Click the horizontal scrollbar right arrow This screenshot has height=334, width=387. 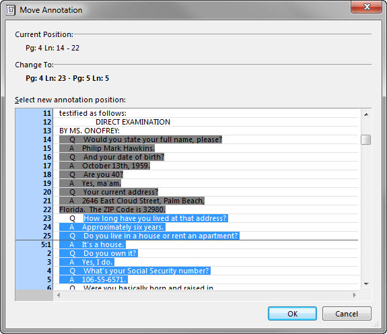[355, 295]
